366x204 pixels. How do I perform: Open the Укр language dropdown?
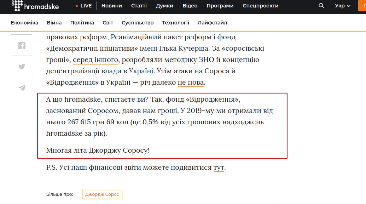[x=342, y=6]
